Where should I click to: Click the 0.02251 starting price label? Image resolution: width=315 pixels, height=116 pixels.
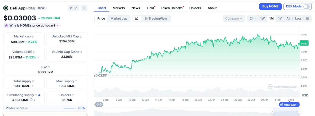(102, 76)
